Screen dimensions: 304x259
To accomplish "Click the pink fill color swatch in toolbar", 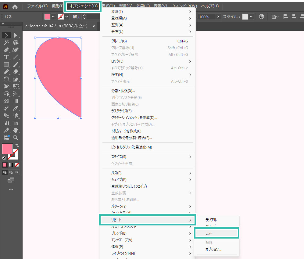I will click(7, 149).
